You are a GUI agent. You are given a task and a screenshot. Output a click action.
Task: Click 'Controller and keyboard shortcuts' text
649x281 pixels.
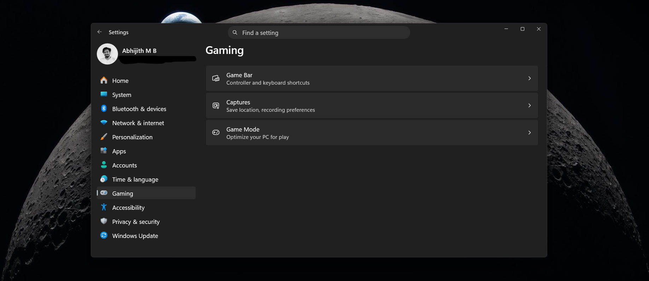268,83
